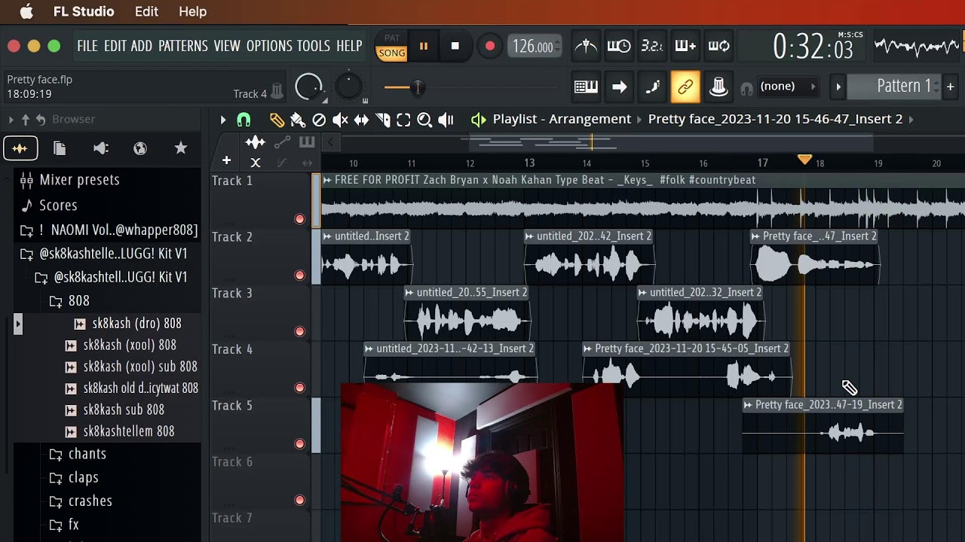Click the red record button
The width and height of the screenshot is (965, 542).
coord(489,47)
